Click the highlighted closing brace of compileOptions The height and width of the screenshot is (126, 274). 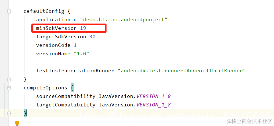(25, 113)
